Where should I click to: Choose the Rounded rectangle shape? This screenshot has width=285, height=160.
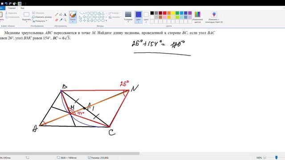coord(95,13)
